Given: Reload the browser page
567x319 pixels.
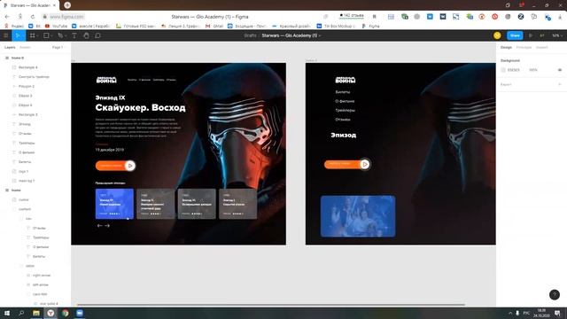Looking at the screenshot, I should pos(33,17).
